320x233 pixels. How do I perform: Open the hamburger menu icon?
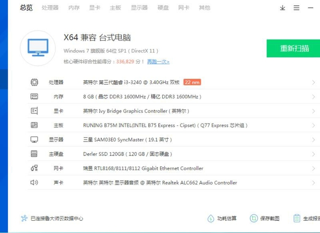(297, 8)
